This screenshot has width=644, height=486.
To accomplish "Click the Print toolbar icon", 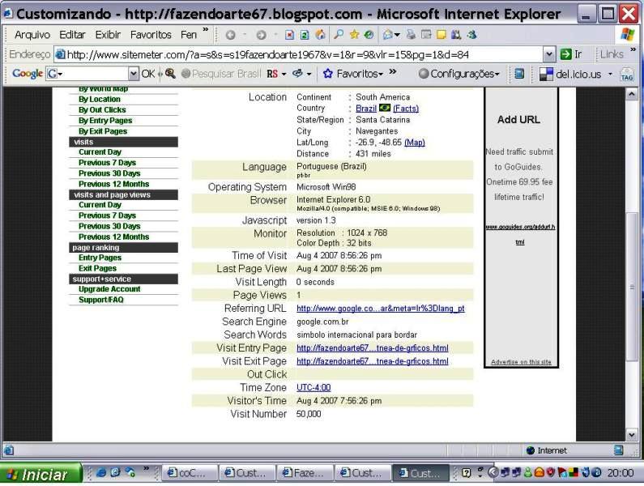I will [411, 35].
